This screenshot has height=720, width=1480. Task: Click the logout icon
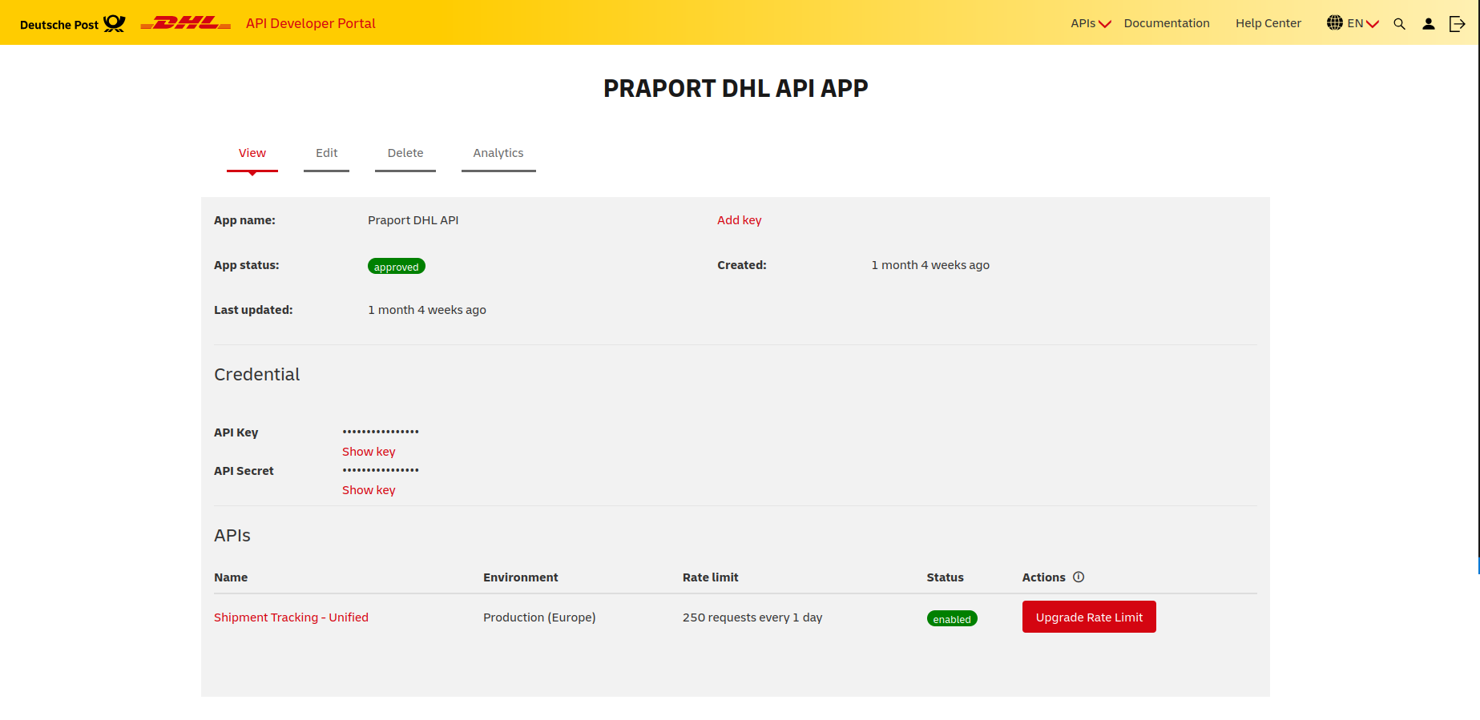click(1457, 24)
